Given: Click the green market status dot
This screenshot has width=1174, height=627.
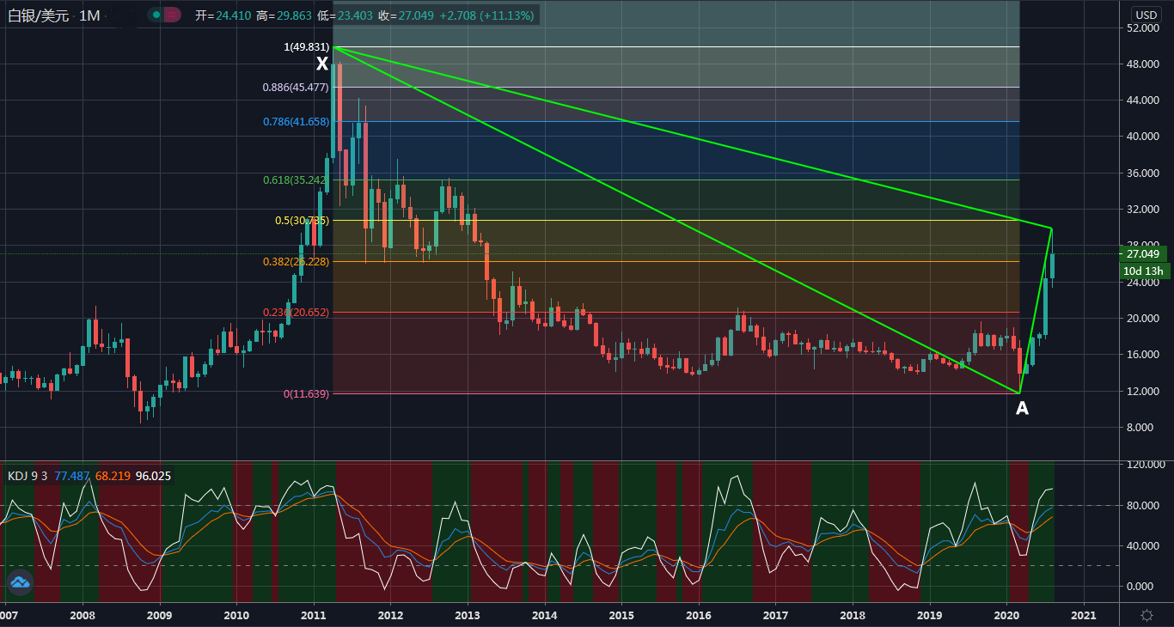Looking at the screenshot, I should click(x=156, y=15).
